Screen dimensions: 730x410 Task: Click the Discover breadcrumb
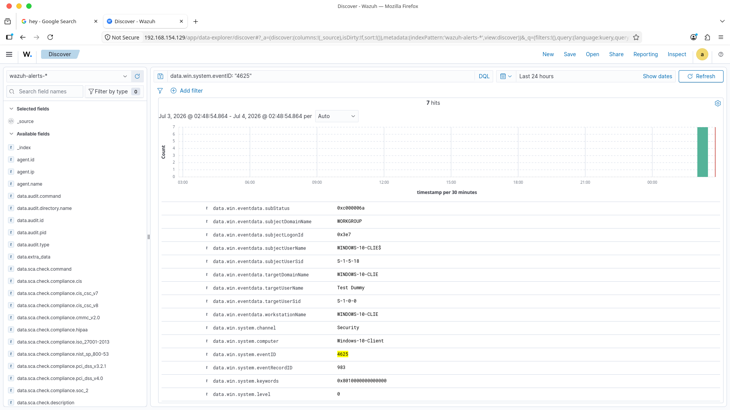(x=60, y=54)
